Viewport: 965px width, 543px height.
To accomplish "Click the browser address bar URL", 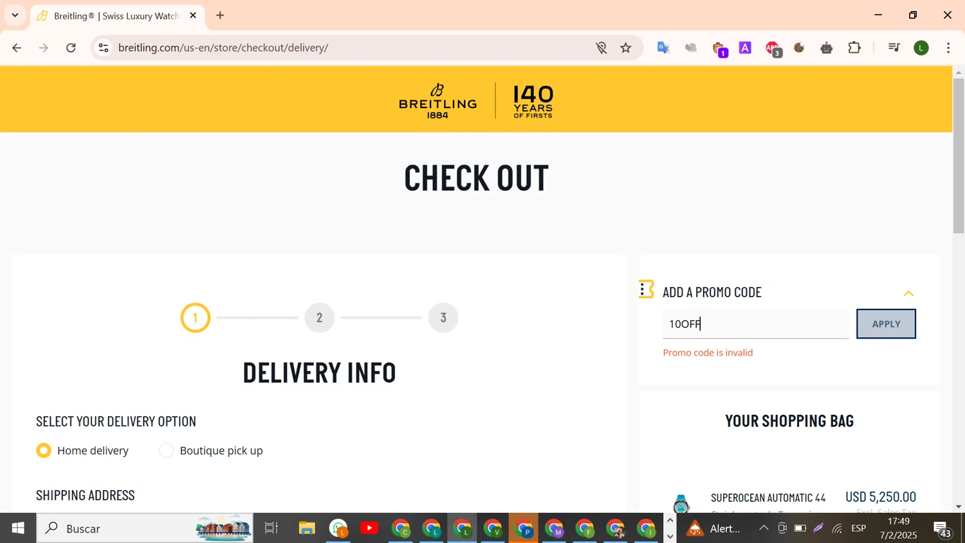I will (223, 48).
